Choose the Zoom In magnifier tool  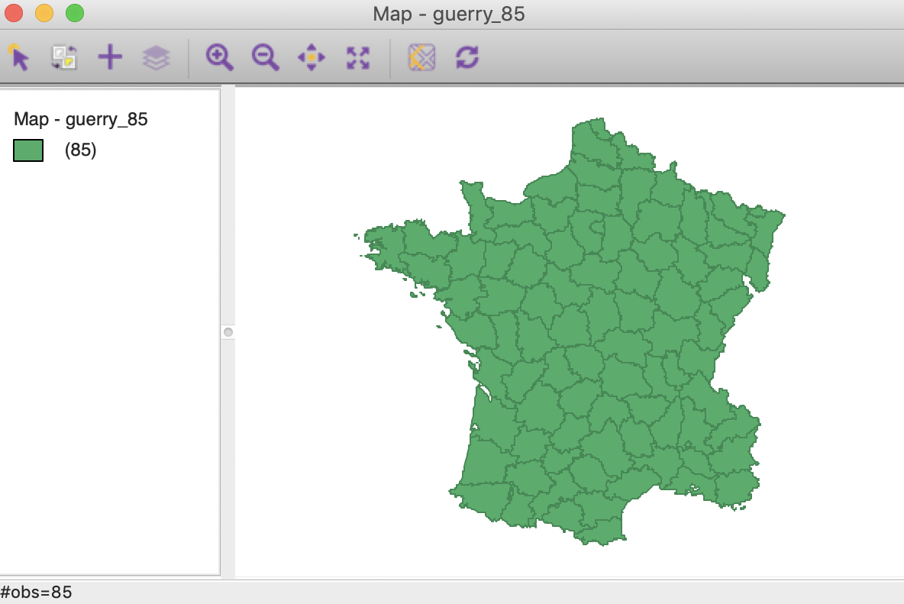click(x=219, y=57)
